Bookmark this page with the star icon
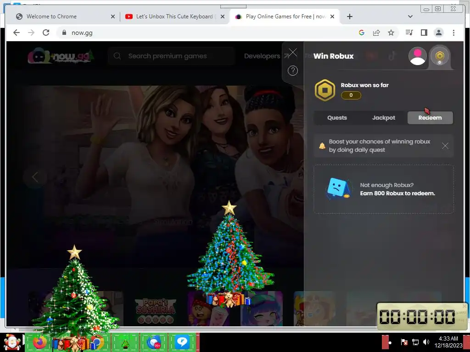This screenshot has width=470, height=352. (x=391, y=33)
